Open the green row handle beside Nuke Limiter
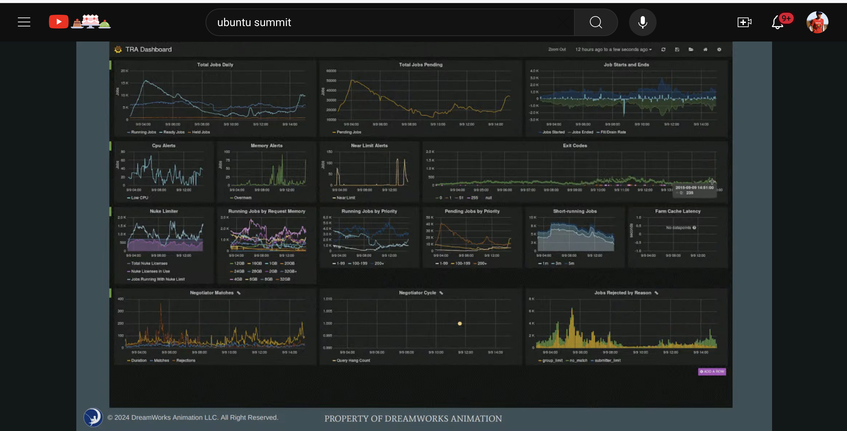Image resolution: width=847 pixels, height=431 pixels. (110, 211)
